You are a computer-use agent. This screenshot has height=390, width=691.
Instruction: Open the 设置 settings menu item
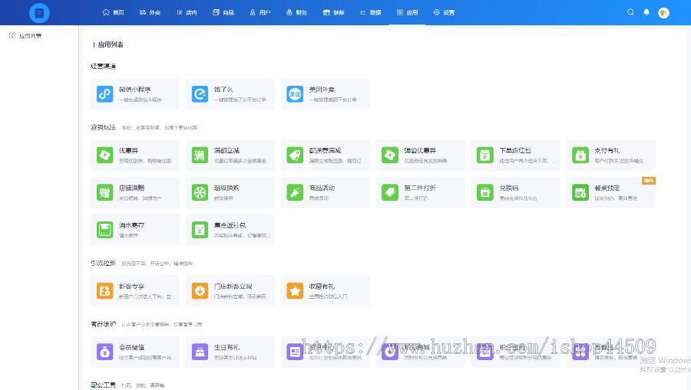(444, 13)
